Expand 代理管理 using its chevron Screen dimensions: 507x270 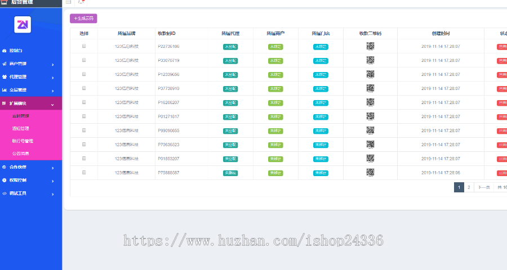click(x=53, y=78)
